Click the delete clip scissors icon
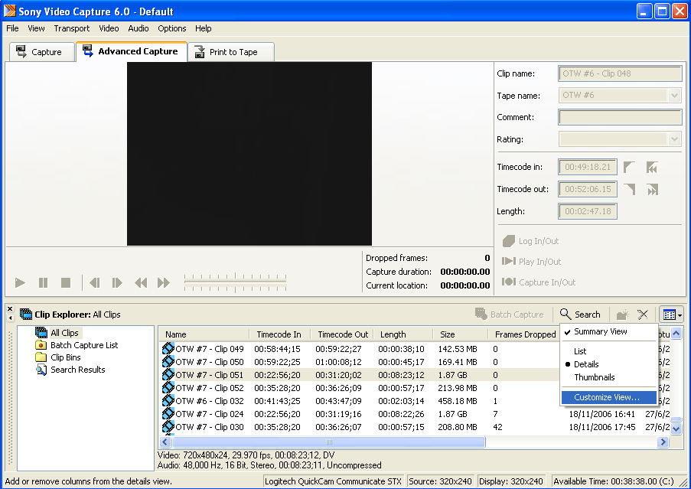The height and width of the screenshot is (489, 691). [x=643, y=315]
